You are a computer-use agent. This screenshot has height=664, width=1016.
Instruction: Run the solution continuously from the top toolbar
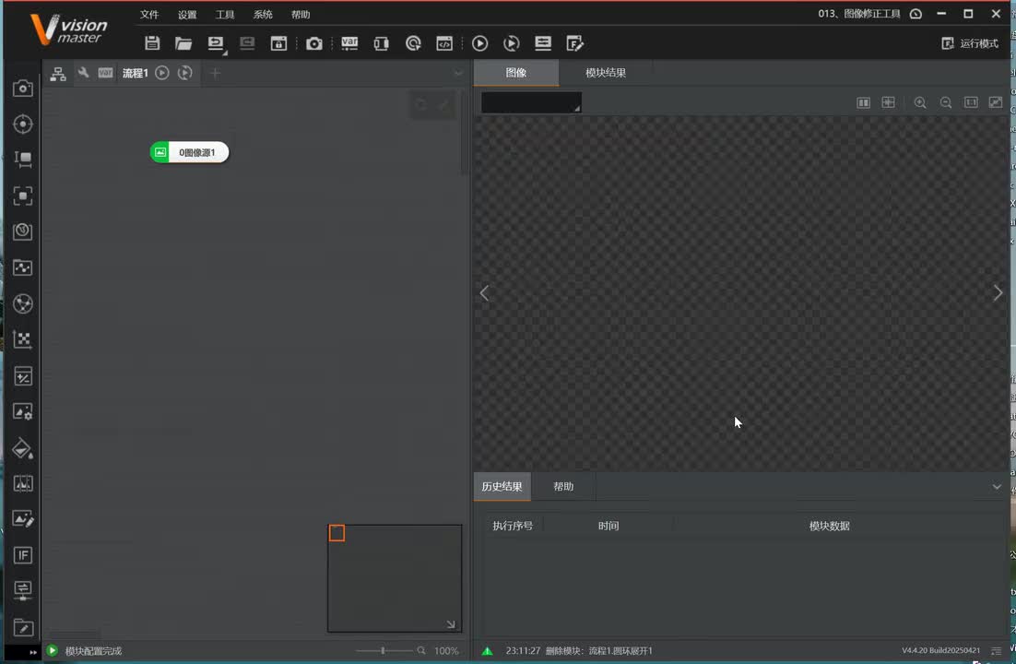click(x=512, y=43)
